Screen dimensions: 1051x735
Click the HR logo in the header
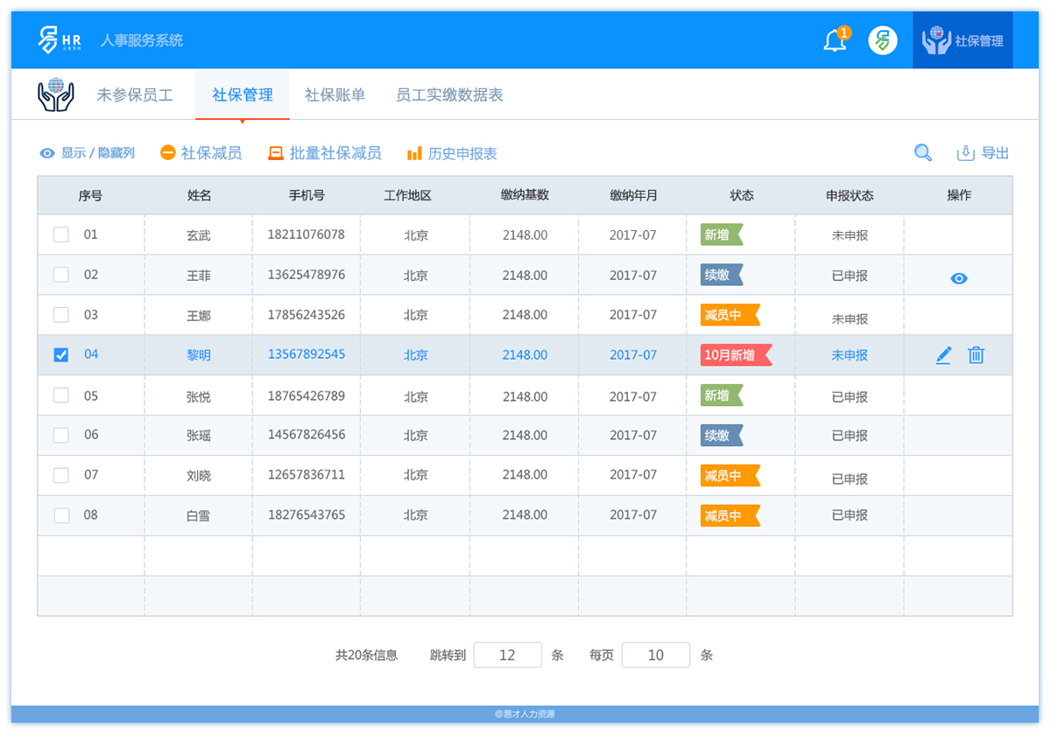click(x=60, y=40)
